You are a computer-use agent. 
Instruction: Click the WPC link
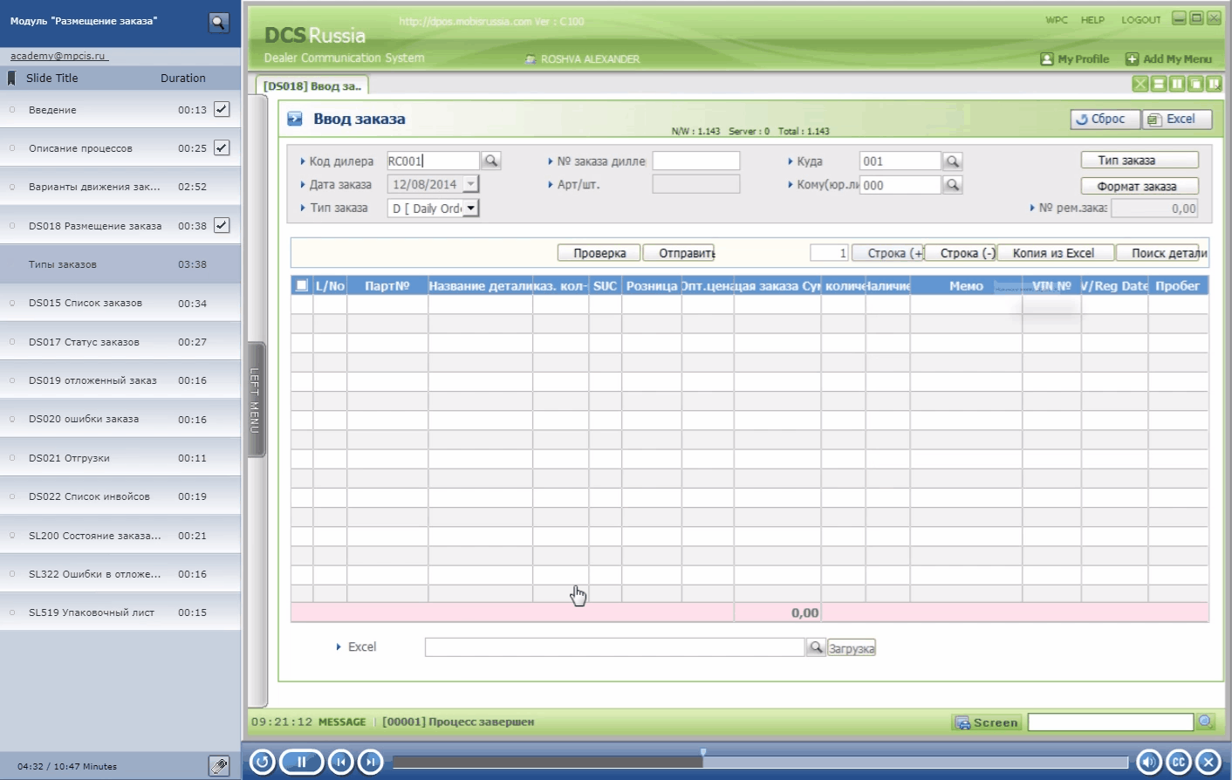tap(1057, 20)
